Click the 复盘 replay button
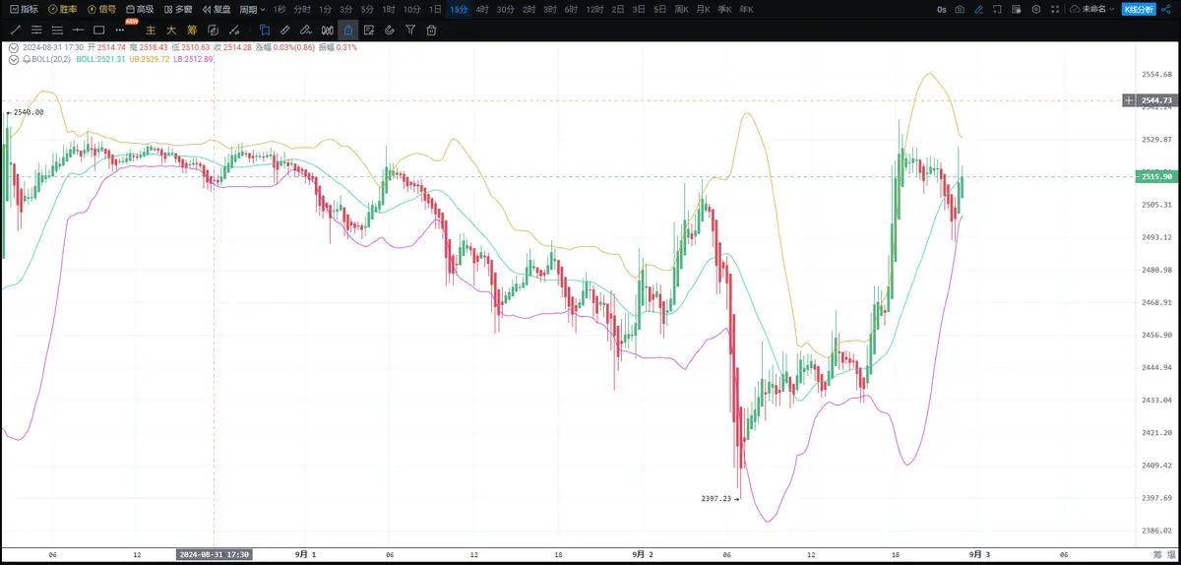Image resolution: width=1181 pixels, height=565 pixels. pyautogui.click(x=216, y=9)
